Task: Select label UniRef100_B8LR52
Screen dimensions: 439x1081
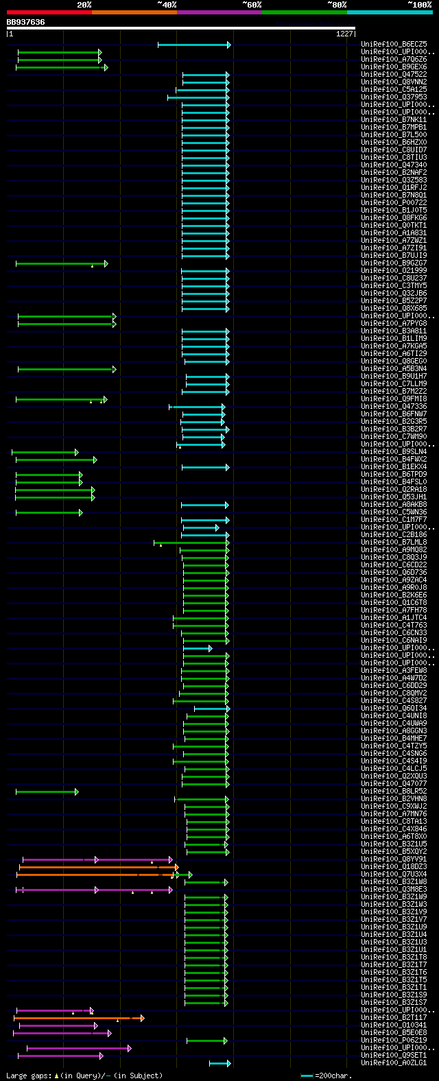Action: pyautogui.click(x=394, y=792)
